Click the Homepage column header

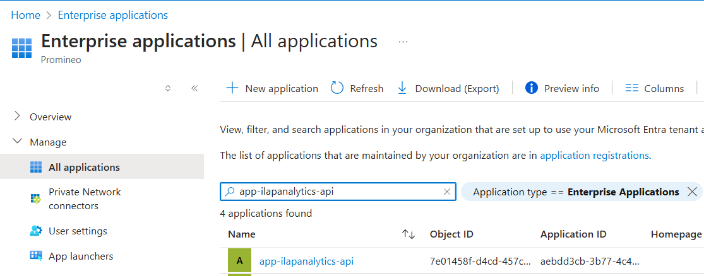coord(676,234)
